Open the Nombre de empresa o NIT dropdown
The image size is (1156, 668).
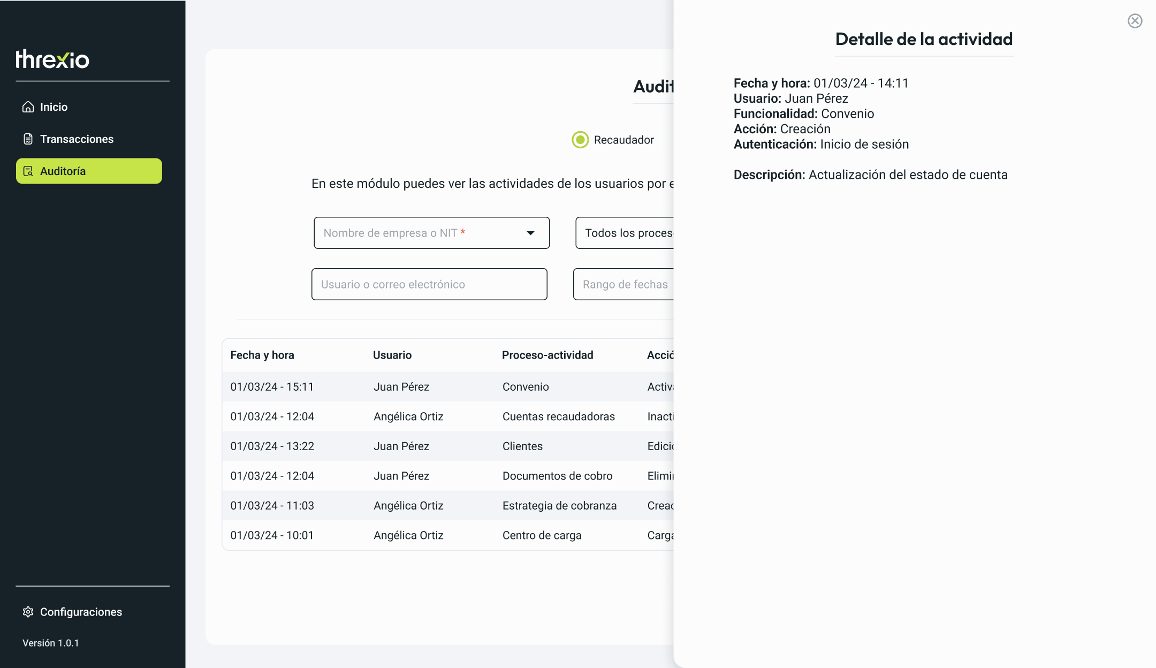pyautogui.click(x=431, y=233)
